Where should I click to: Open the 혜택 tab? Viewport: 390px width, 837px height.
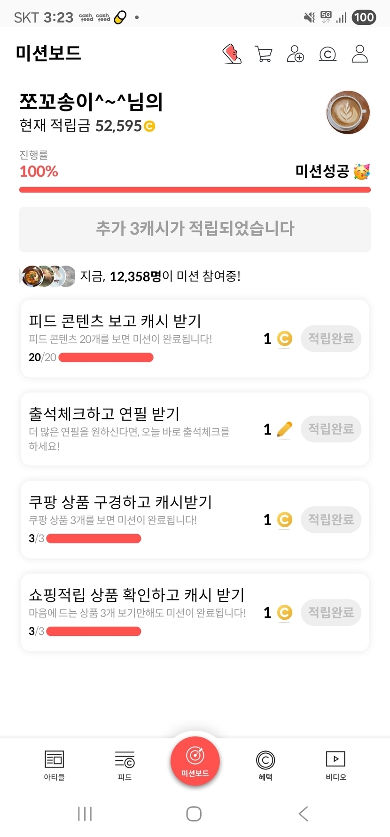pyautogui.click(x=265, y=765)
